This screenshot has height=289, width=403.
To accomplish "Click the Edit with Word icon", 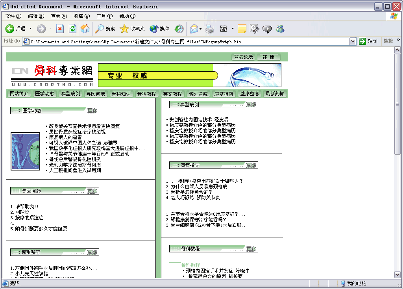I will pyautogui.click(x=224, y=29).
